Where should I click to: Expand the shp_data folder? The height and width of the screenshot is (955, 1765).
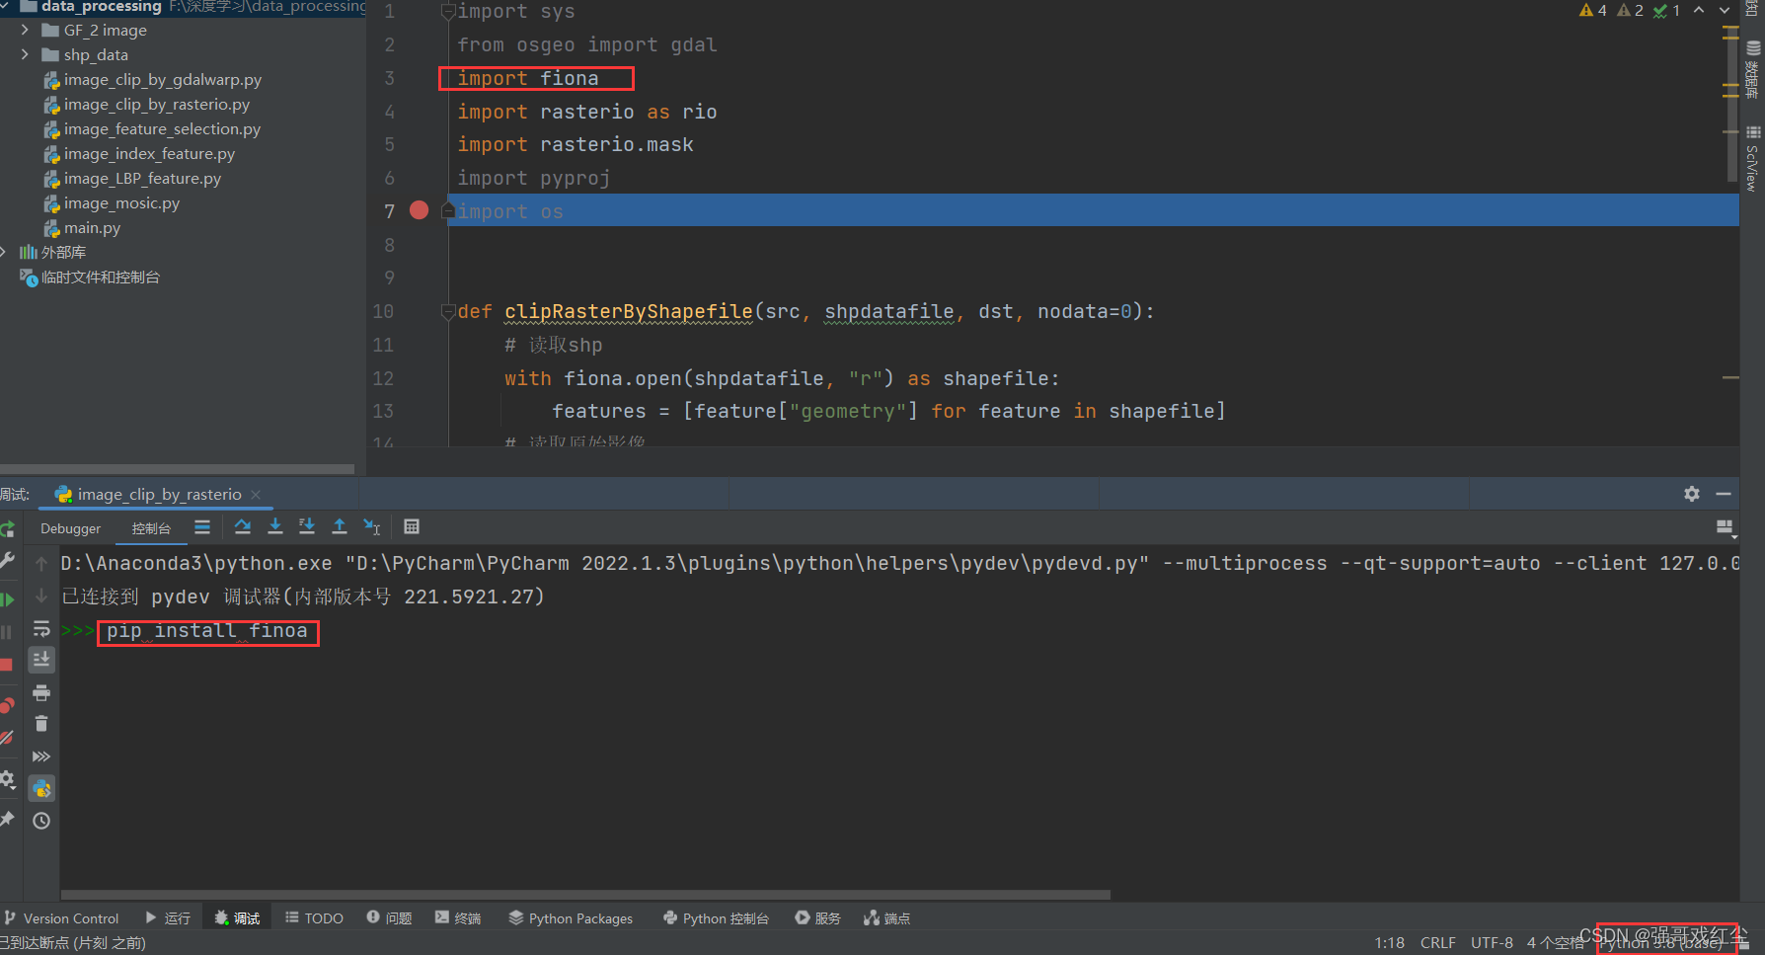pyautogui.click(x=24, y=54)
